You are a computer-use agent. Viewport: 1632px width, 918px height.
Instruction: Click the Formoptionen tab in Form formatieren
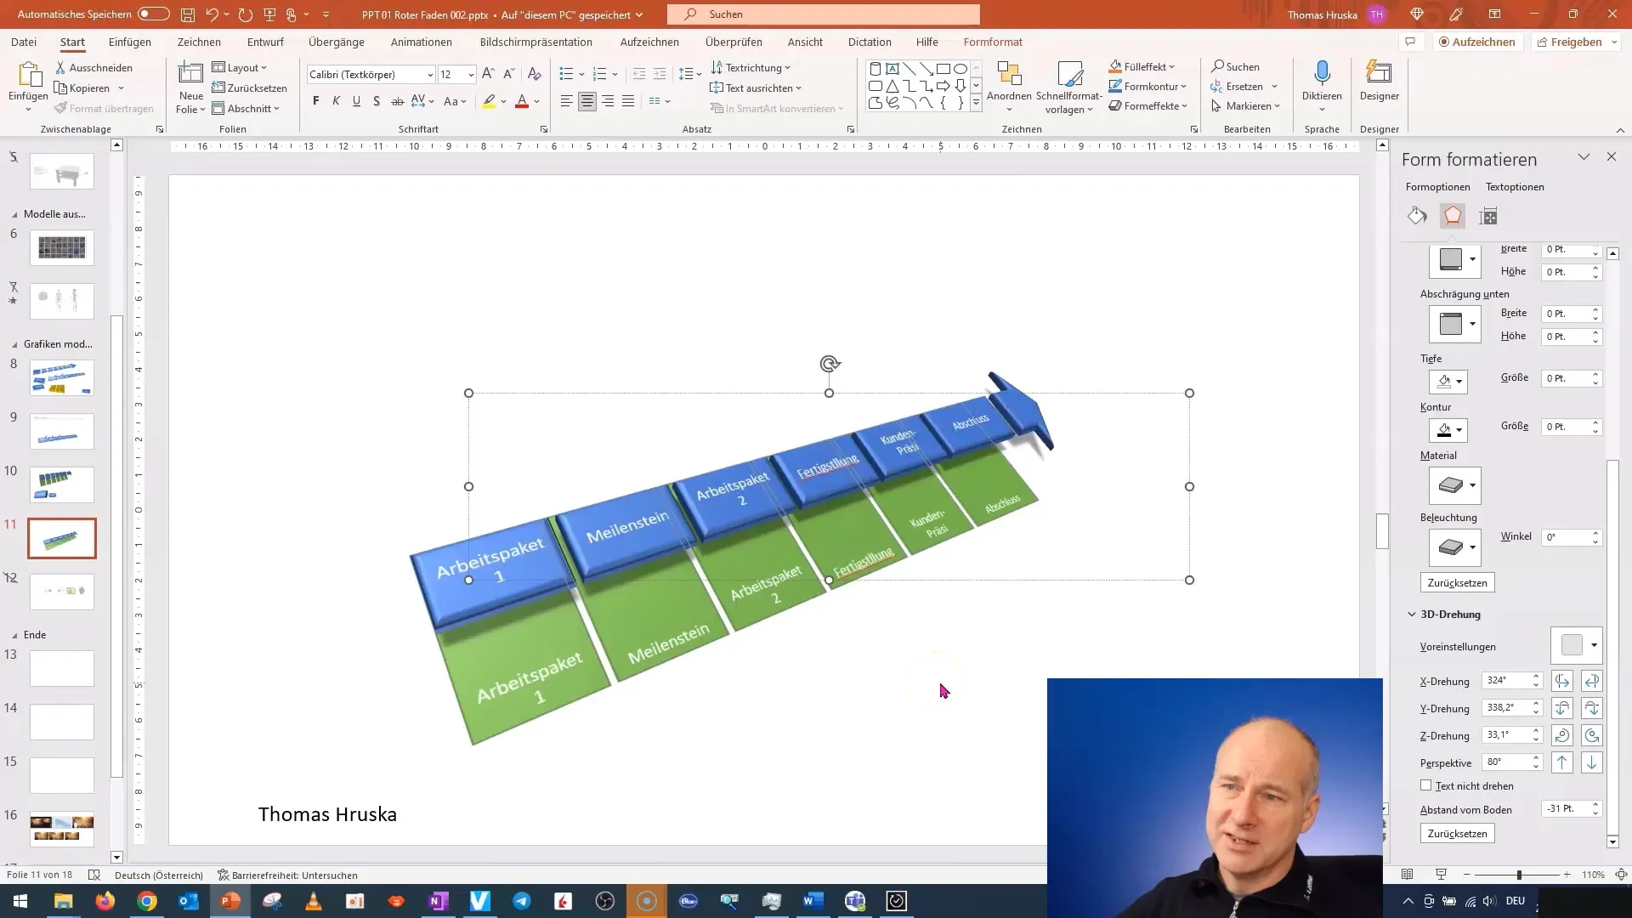click(1438, 186)
